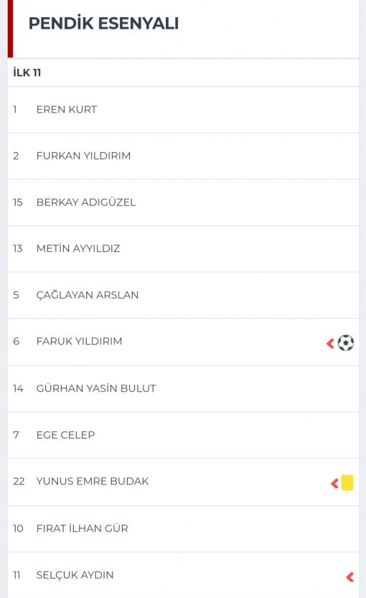Select Gürhan Yasin Bulut entry
The height and width of the screenshot is (598, 366).
click(x=183, y=388)
